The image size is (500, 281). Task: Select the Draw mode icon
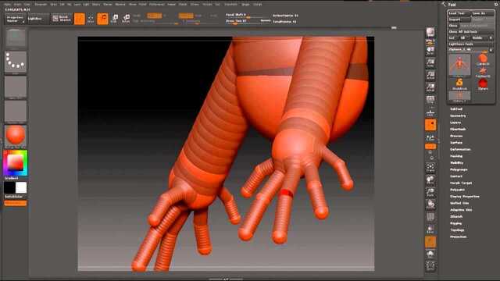(91, 19)
